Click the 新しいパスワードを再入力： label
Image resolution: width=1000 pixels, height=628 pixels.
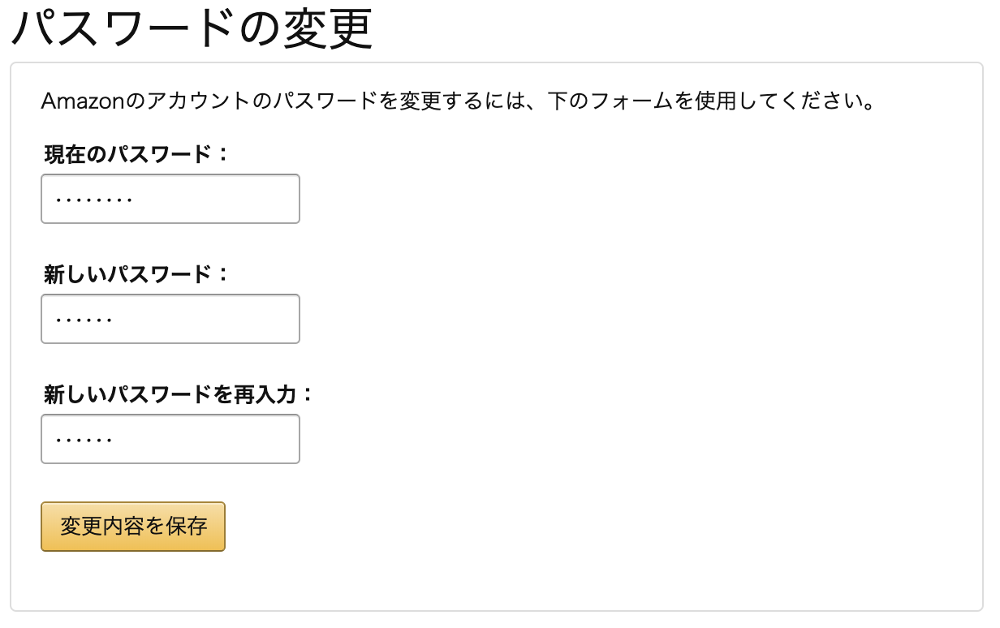point(178,394)
